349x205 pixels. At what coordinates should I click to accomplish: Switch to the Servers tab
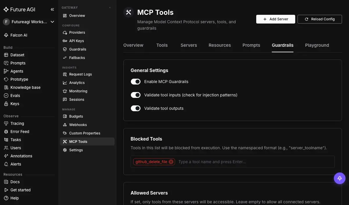(x=189, y=45)
